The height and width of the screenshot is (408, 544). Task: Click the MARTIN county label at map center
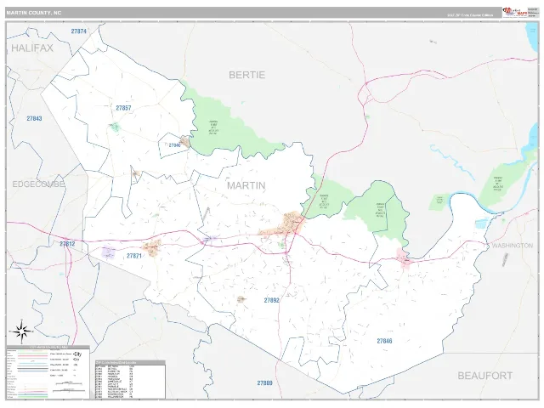[x=246, y=185]
